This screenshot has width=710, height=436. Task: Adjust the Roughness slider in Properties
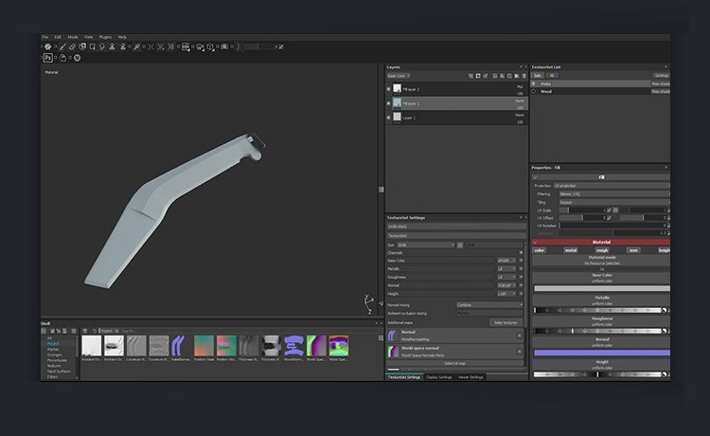[597, 332]
